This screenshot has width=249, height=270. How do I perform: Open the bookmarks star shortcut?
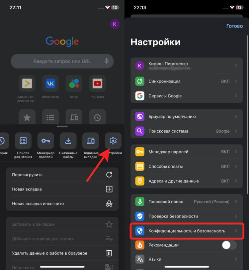(27, 117)
